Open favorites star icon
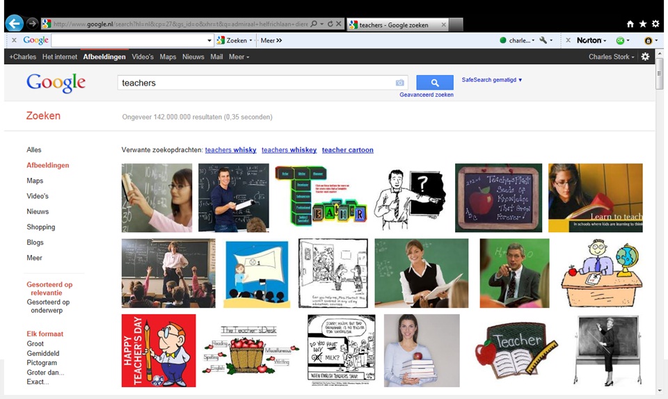 tap(643, 24)
